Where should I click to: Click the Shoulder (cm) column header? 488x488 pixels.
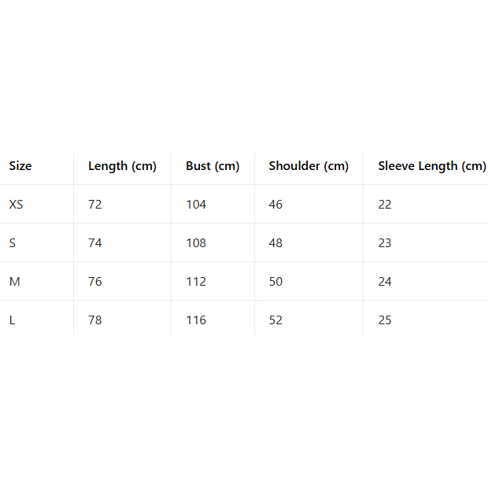tap(309, 166)
